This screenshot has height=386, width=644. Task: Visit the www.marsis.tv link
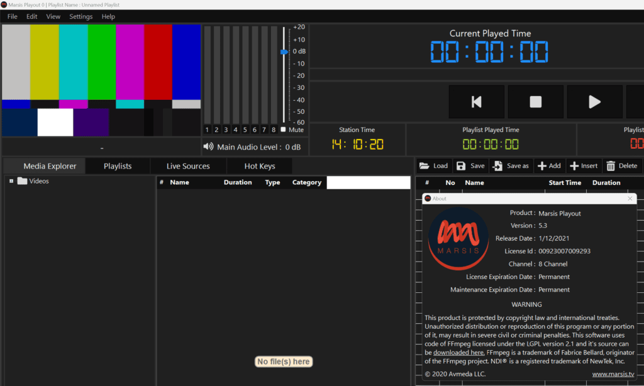pos(613,374)
